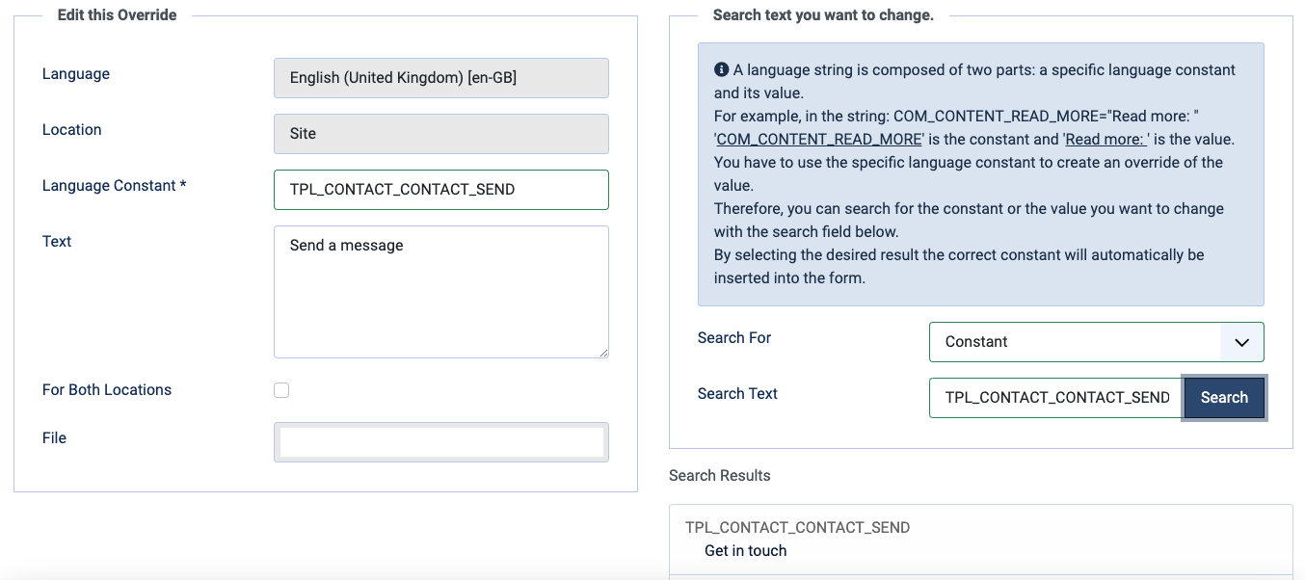Click the underlined COM_CONTENT_READ_MORE example constant
The image size is (1305, 580).
(819, 140)
